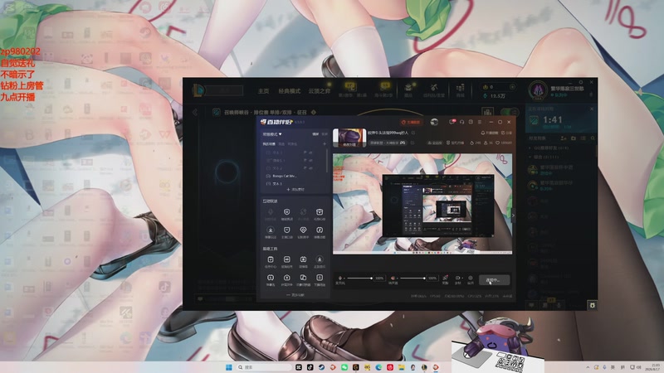
Task: Click the last icon in interactive tools second row
Action: [320, 230]
